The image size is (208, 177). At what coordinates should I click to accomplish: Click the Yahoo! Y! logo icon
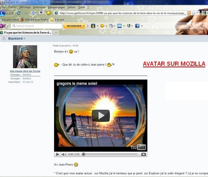pyautogui.click(x=3, y=26)
